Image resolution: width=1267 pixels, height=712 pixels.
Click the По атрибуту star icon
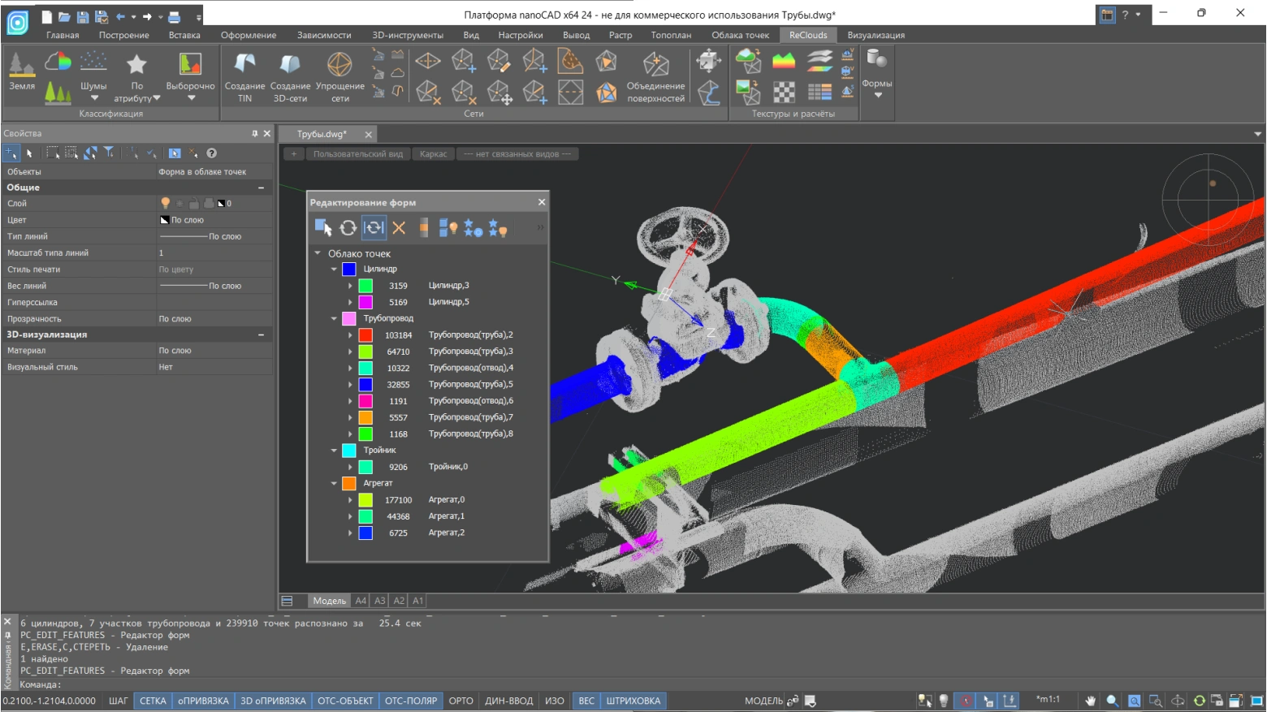coord(136,65)
